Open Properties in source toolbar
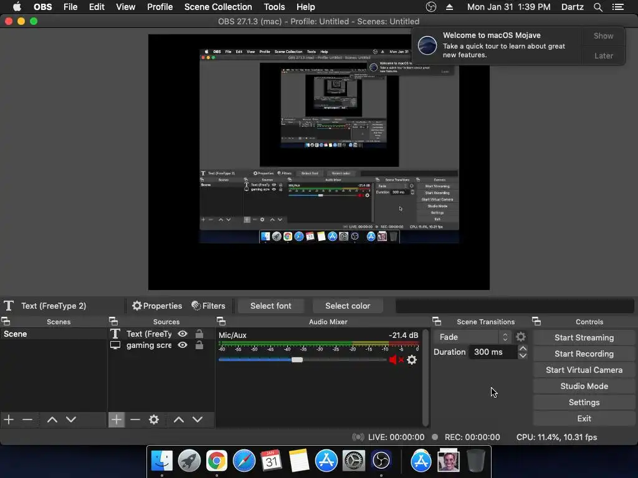 pos(157,306)
